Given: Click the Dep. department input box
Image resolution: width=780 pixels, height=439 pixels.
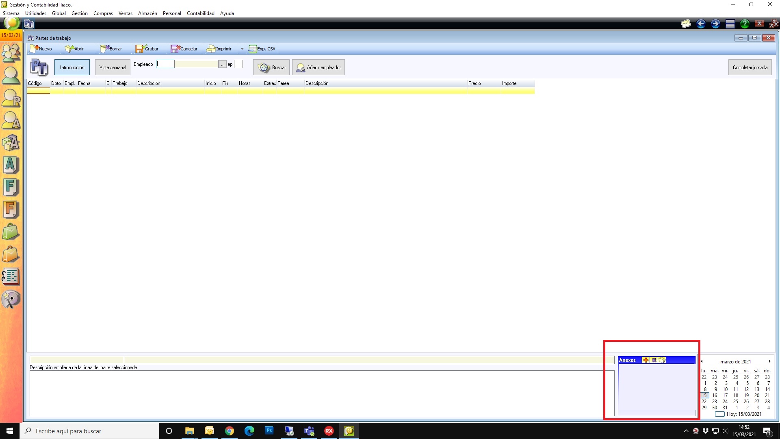Looking at the screenshot, I should pos(238,64).
